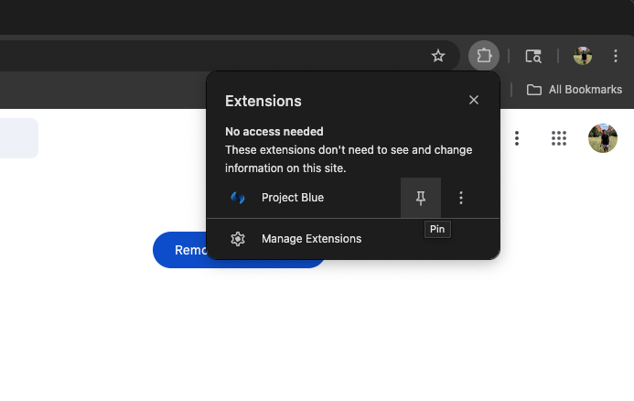Pin the Project Blue extension
The image size is (634, 401).
421,198
